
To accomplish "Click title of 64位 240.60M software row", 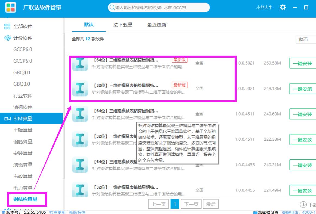I will pos(126,111).
